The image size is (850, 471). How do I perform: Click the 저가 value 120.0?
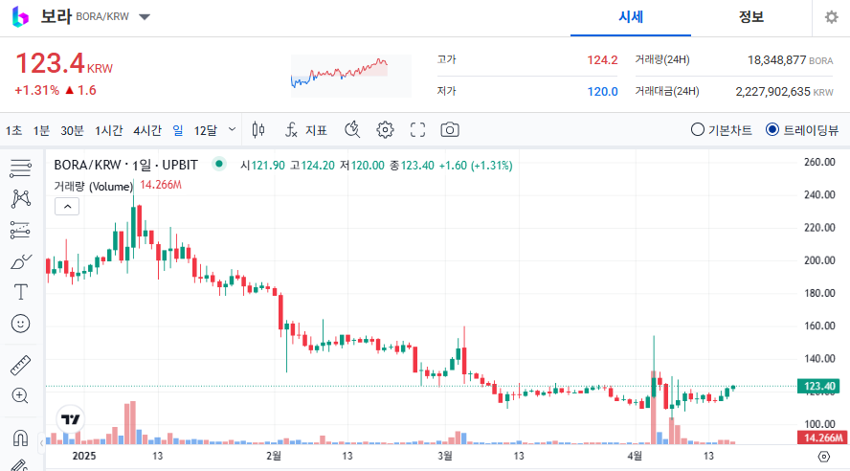(602, 92)
